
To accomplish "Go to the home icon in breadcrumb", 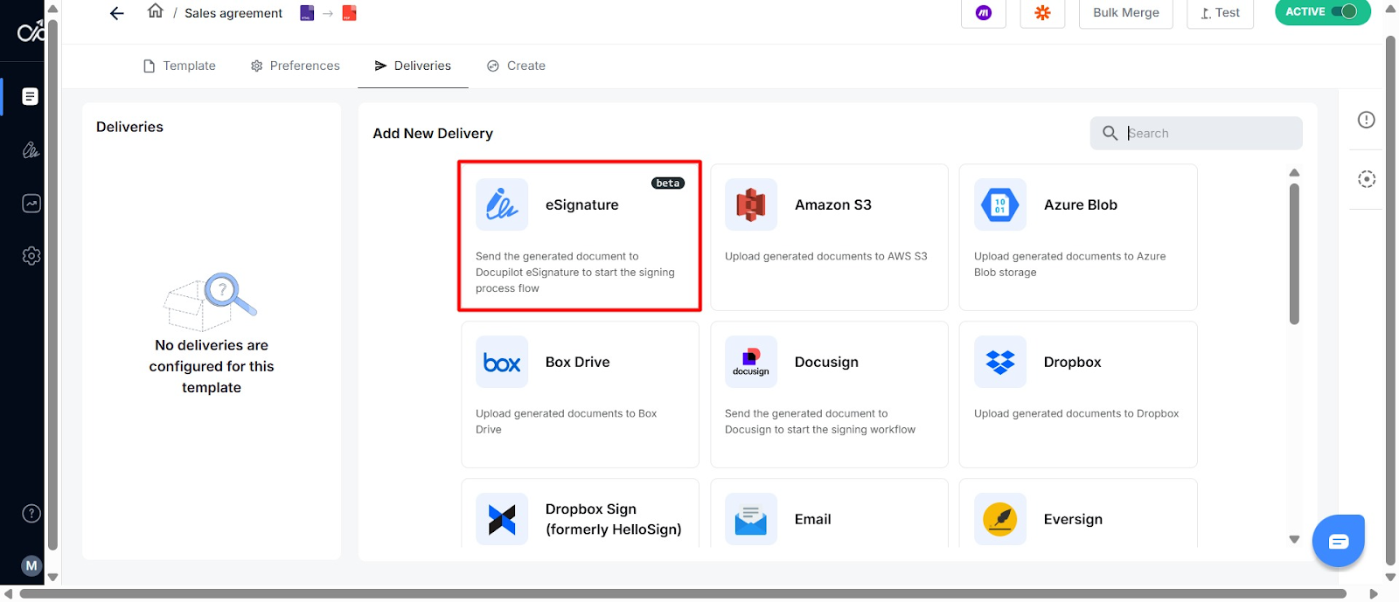I will 156,11.
